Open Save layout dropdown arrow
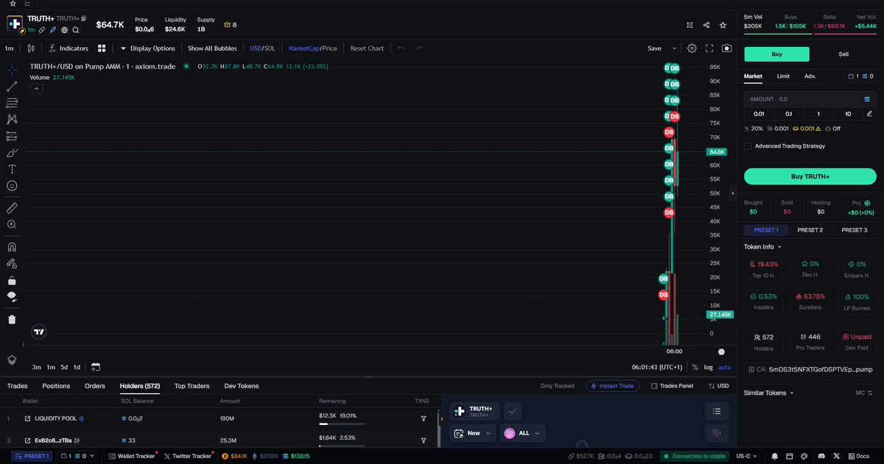This screenshot has width=884, height=464. 673,49
